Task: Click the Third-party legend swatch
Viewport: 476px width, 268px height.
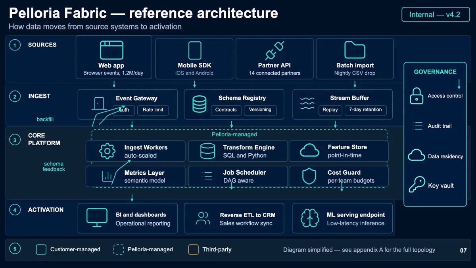Action: click(x=194, y=250)
